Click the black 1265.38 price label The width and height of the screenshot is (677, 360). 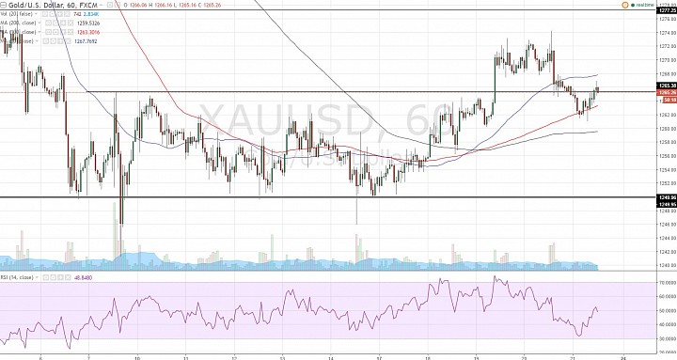[x=667, y=86]
